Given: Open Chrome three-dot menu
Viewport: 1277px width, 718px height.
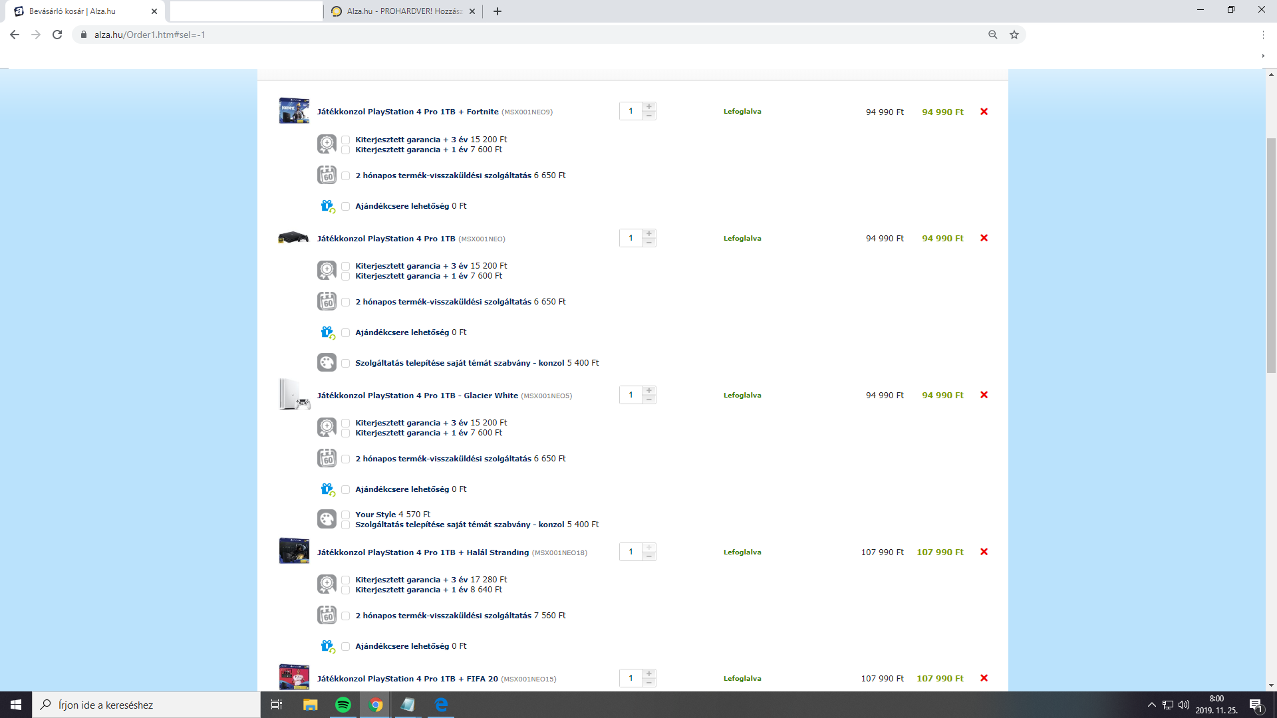Looking at the screenshot, I should click(x=1263, y=35).
